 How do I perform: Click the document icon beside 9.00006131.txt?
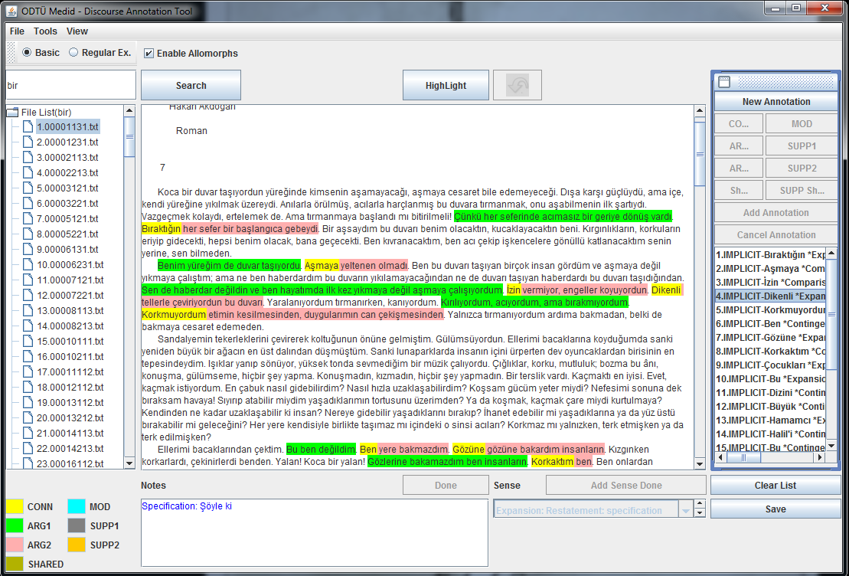tap(28, 249)
